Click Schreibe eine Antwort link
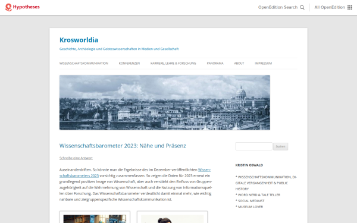The image size is (357, 223). (76, 158)
